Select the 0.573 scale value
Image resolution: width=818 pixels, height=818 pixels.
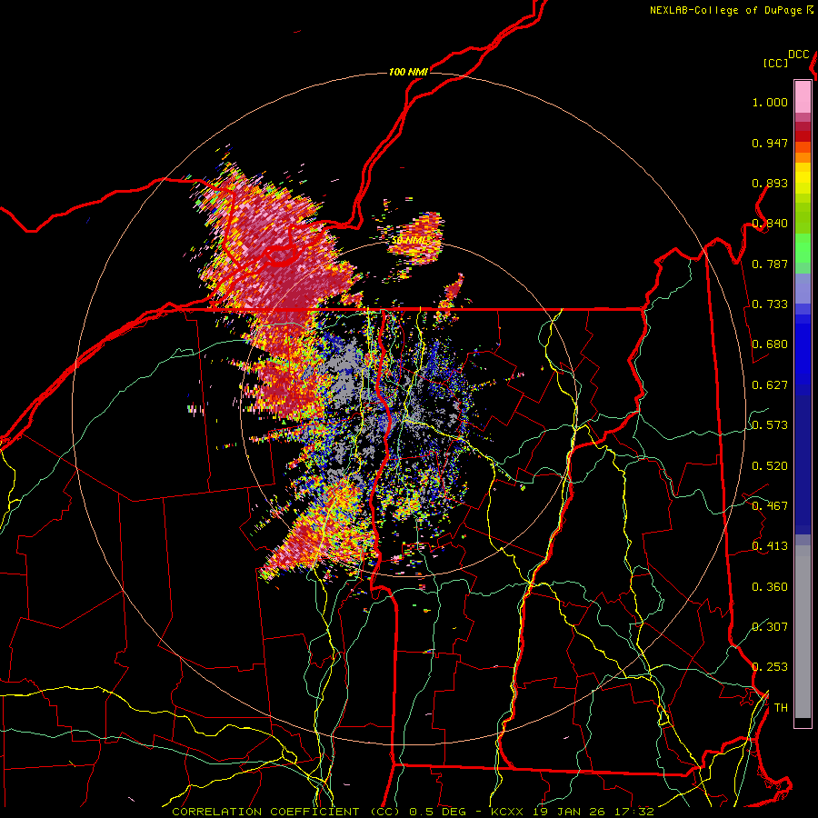pyautogui.click(x=770, y=425)
